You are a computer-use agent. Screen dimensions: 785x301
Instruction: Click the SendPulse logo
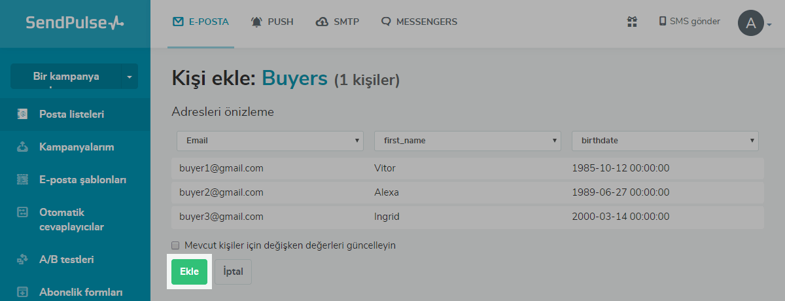75,23
